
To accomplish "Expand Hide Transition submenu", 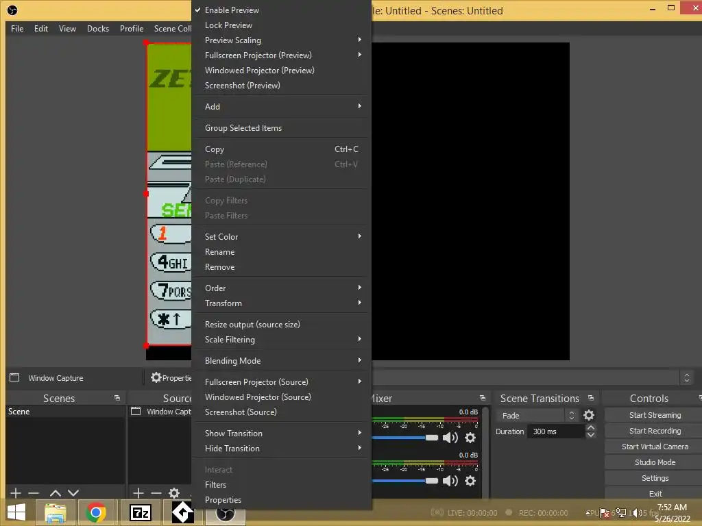I will (x=282, y=449).
